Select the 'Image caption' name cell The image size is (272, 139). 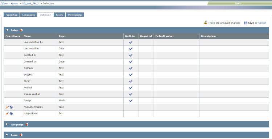[40, 94]
